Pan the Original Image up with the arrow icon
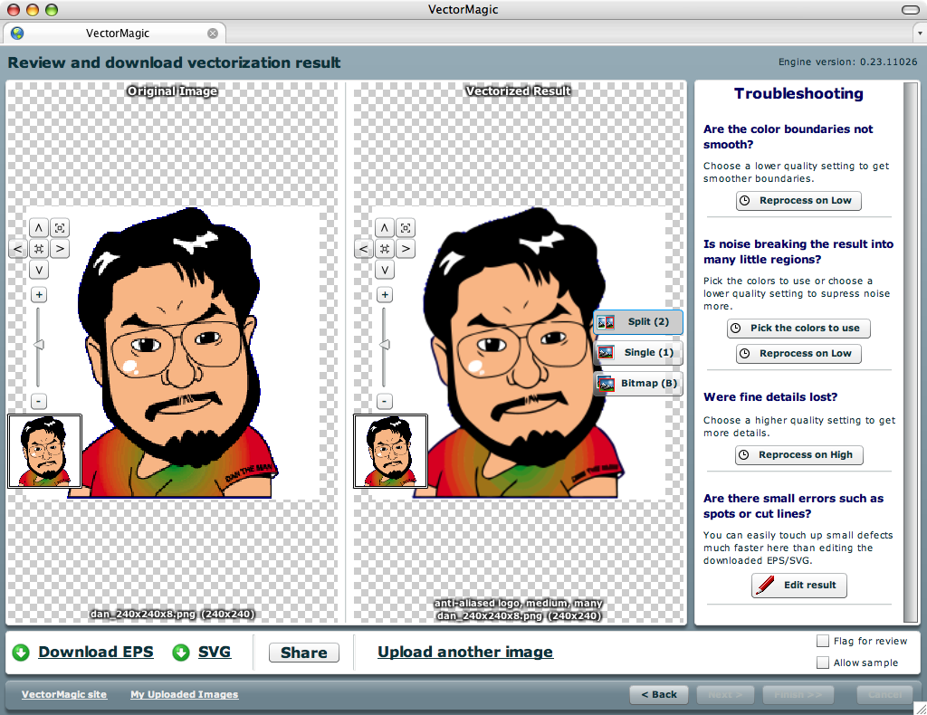The width and height of the screenshot is (927, 715). pyautogui.click(x=38, y=227)
